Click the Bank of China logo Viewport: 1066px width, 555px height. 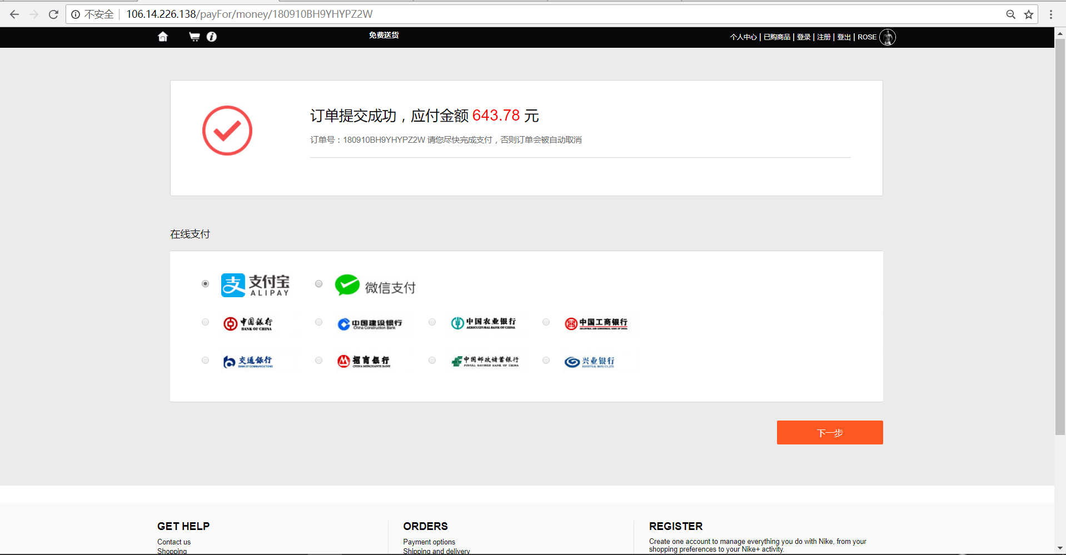click(x=248, y=323)
